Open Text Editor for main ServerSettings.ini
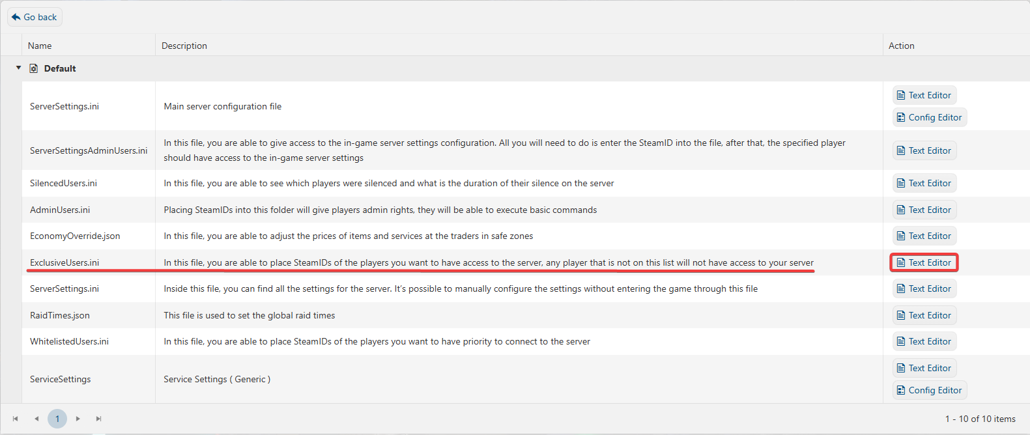The height and width of the screenshot is (435, 1030). (x=924, y=95)
